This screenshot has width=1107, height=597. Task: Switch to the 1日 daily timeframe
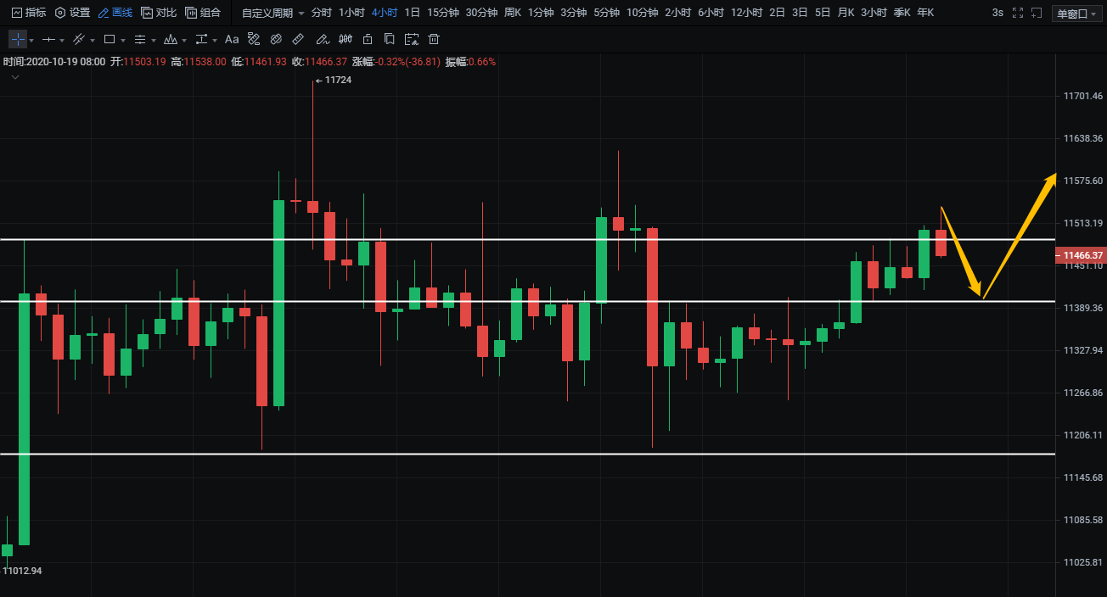(412, 13)
